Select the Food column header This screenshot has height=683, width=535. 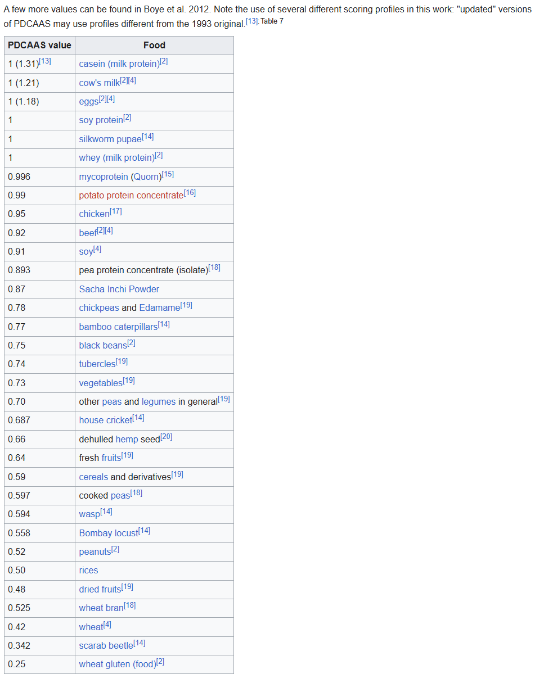pyautogui.click(x=154, y=46)
